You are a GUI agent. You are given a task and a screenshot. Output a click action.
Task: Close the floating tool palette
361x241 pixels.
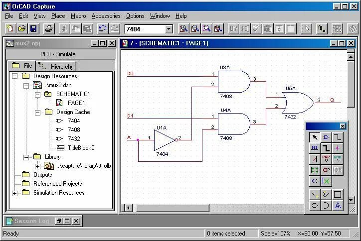tap(343, 126)
